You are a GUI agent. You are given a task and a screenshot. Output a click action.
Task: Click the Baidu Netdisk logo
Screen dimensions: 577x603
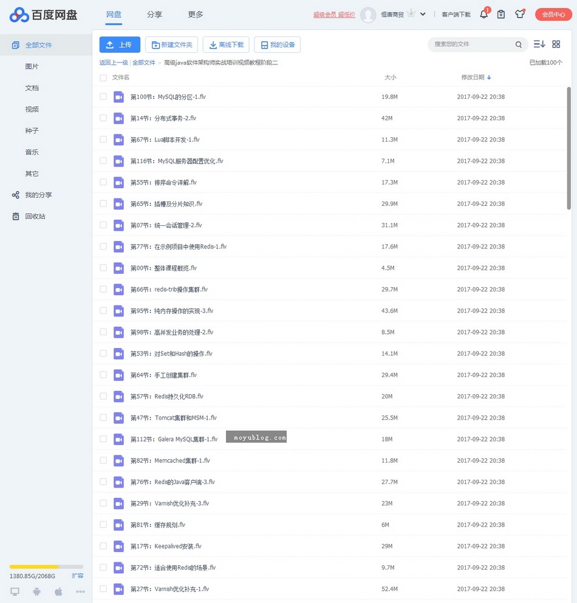tap(44, 15)
